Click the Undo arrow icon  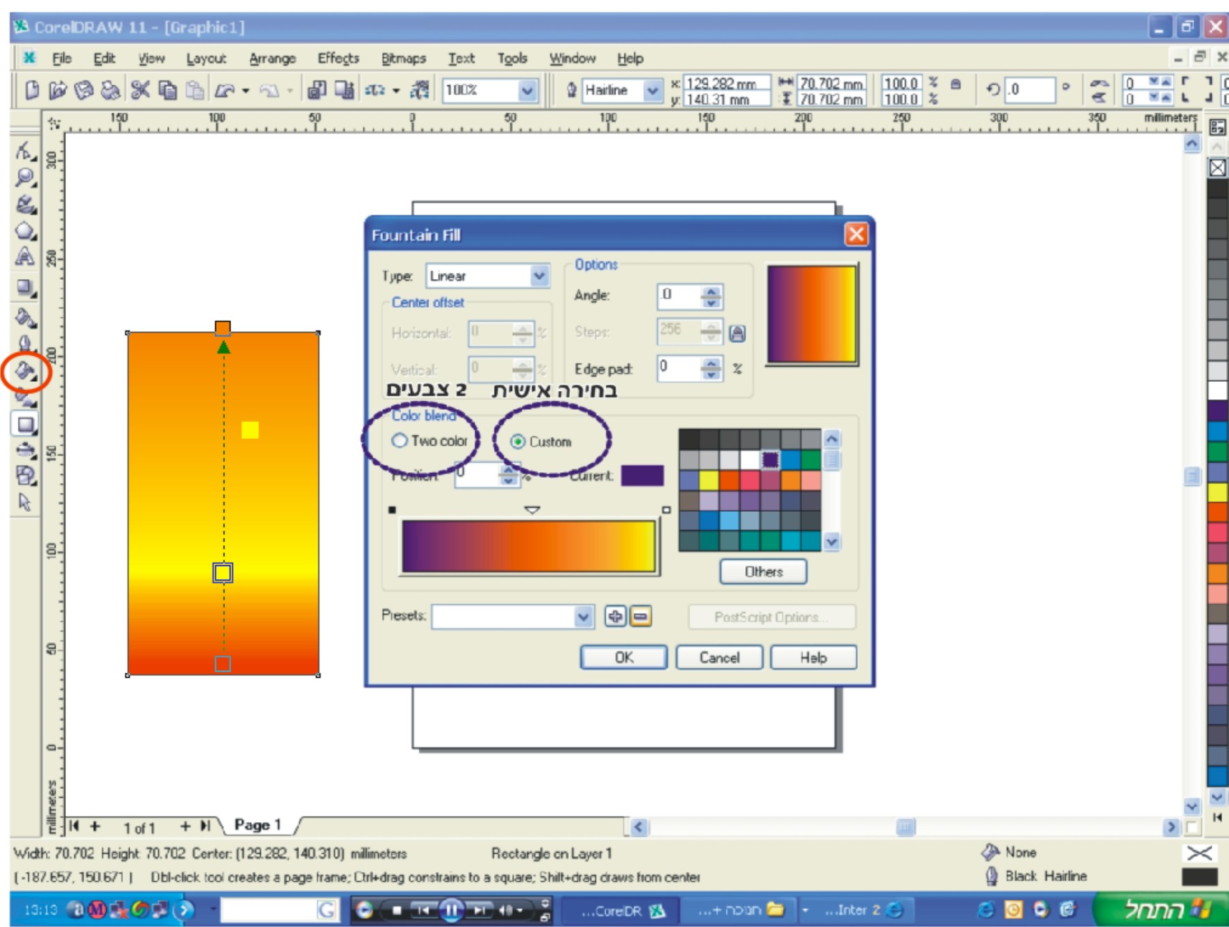[x=226, y=90]
